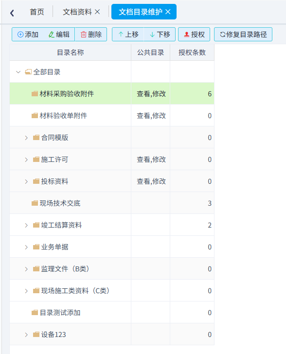Click the back arrow beside 首页
This screenshot has height=354, width=286.
12,13
